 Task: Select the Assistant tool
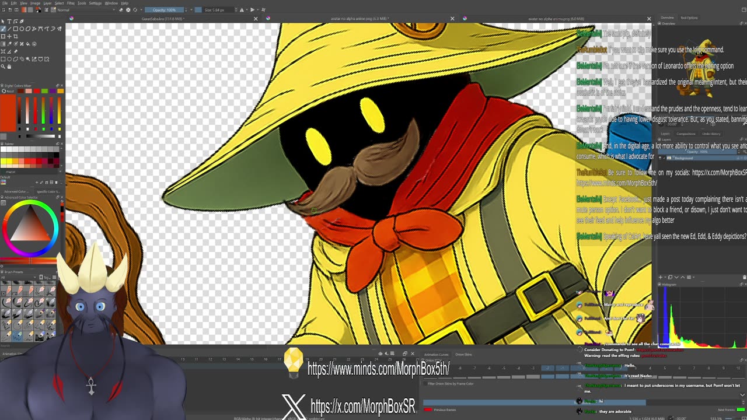click(x=3, y=51)
